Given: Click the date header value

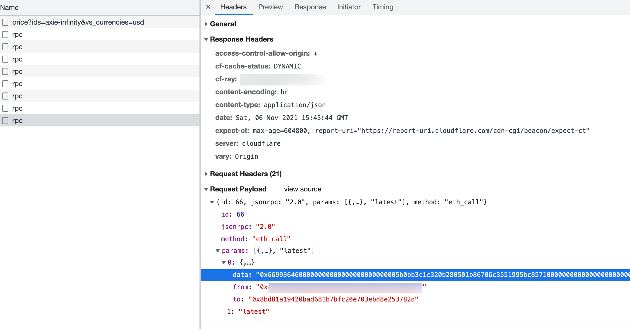Looking at the screenshot, I should pos(292,118).
